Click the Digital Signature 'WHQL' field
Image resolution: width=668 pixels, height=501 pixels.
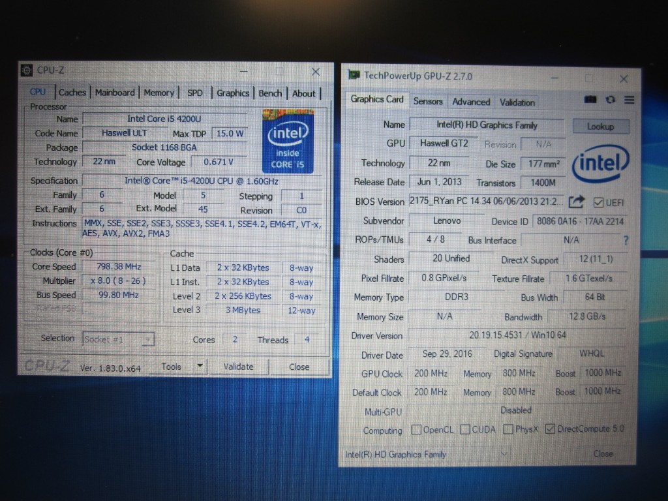[592, 354]
